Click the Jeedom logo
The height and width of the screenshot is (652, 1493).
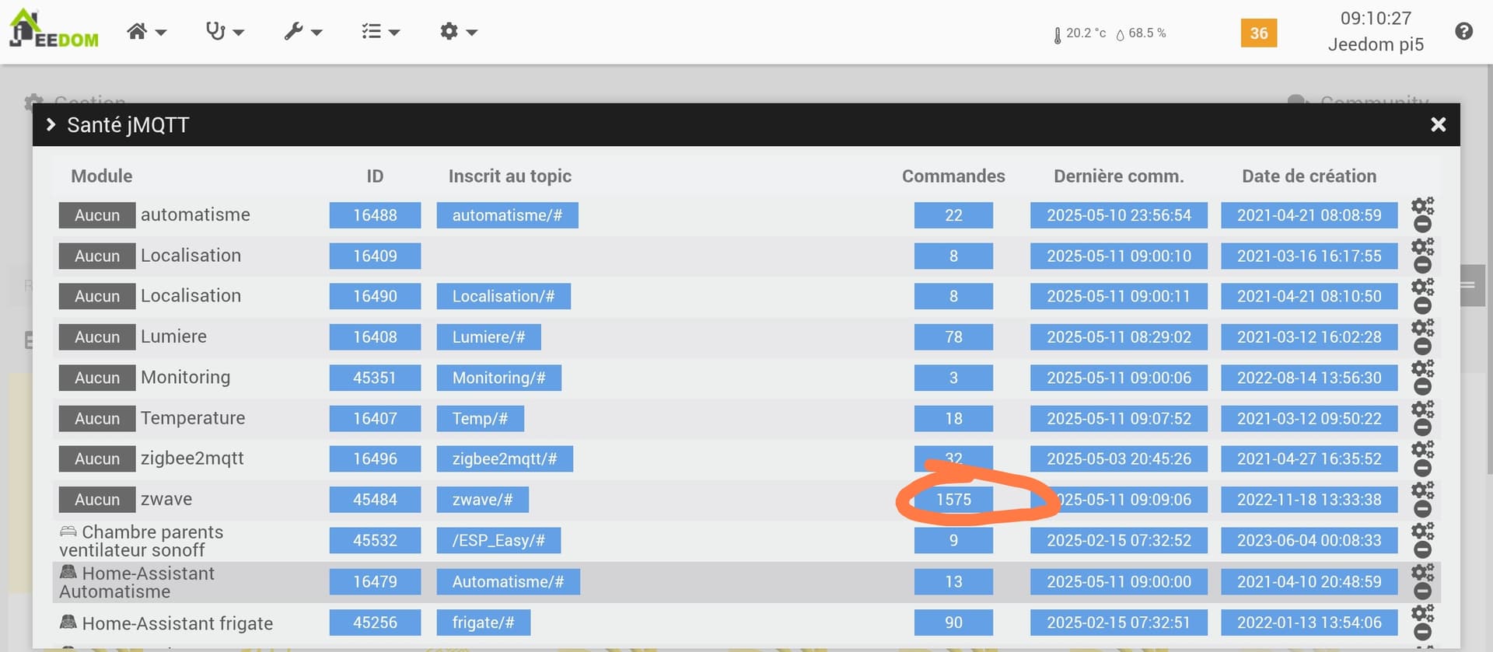[x=54, y=29]
